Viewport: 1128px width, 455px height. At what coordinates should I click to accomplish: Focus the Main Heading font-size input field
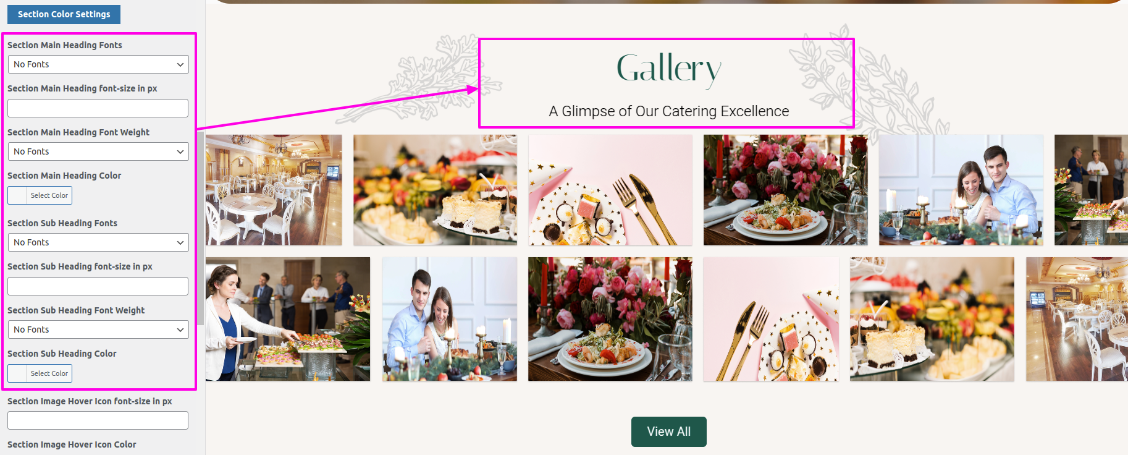98,108
